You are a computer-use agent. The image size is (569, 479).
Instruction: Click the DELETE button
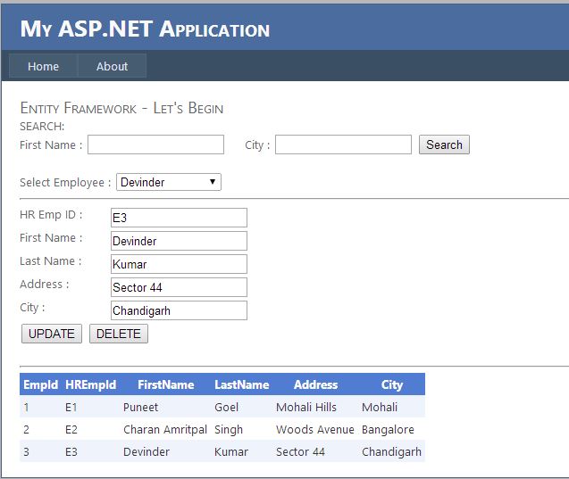(119, 334)
